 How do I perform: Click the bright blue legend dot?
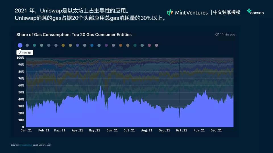(x=92, y=45)
